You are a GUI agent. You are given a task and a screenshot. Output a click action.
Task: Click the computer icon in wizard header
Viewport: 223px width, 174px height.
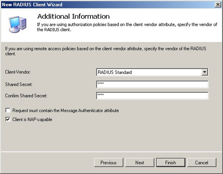pyautogui.click(x=17, y=24)
